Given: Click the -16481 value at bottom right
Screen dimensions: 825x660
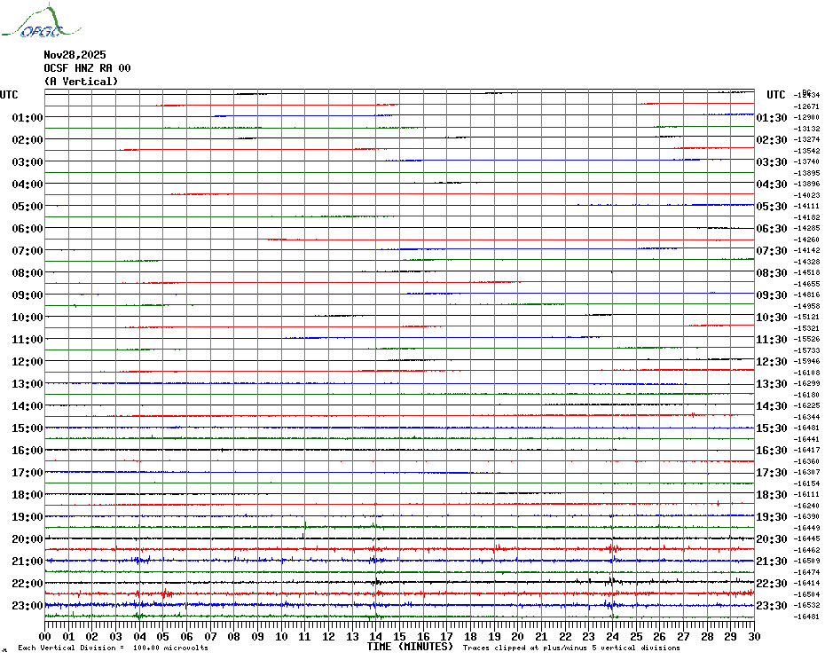Looking at the screenshot, I should (x=806, y=617).
